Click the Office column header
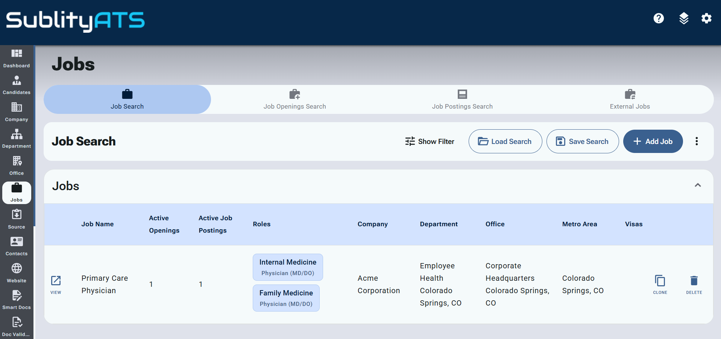The width and height of the screenshot is (721, 339). click(x=495, y=224)
